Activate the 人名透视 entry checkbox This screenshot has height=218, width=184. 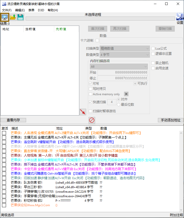(x=4, y=133)
